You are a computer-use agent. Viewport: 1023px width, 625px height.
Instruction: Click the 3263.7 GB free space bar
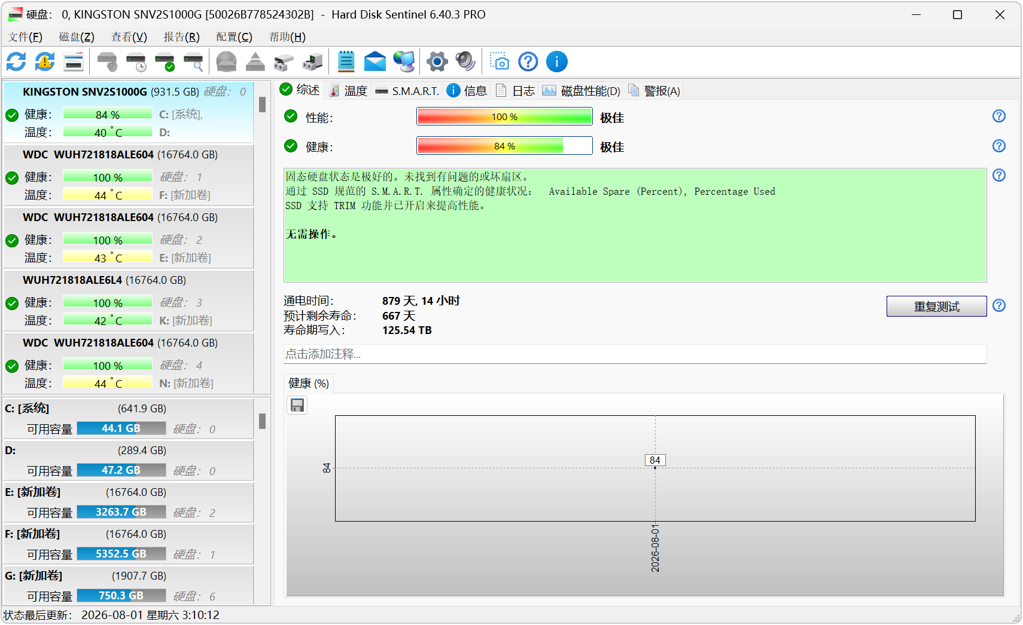121,512
